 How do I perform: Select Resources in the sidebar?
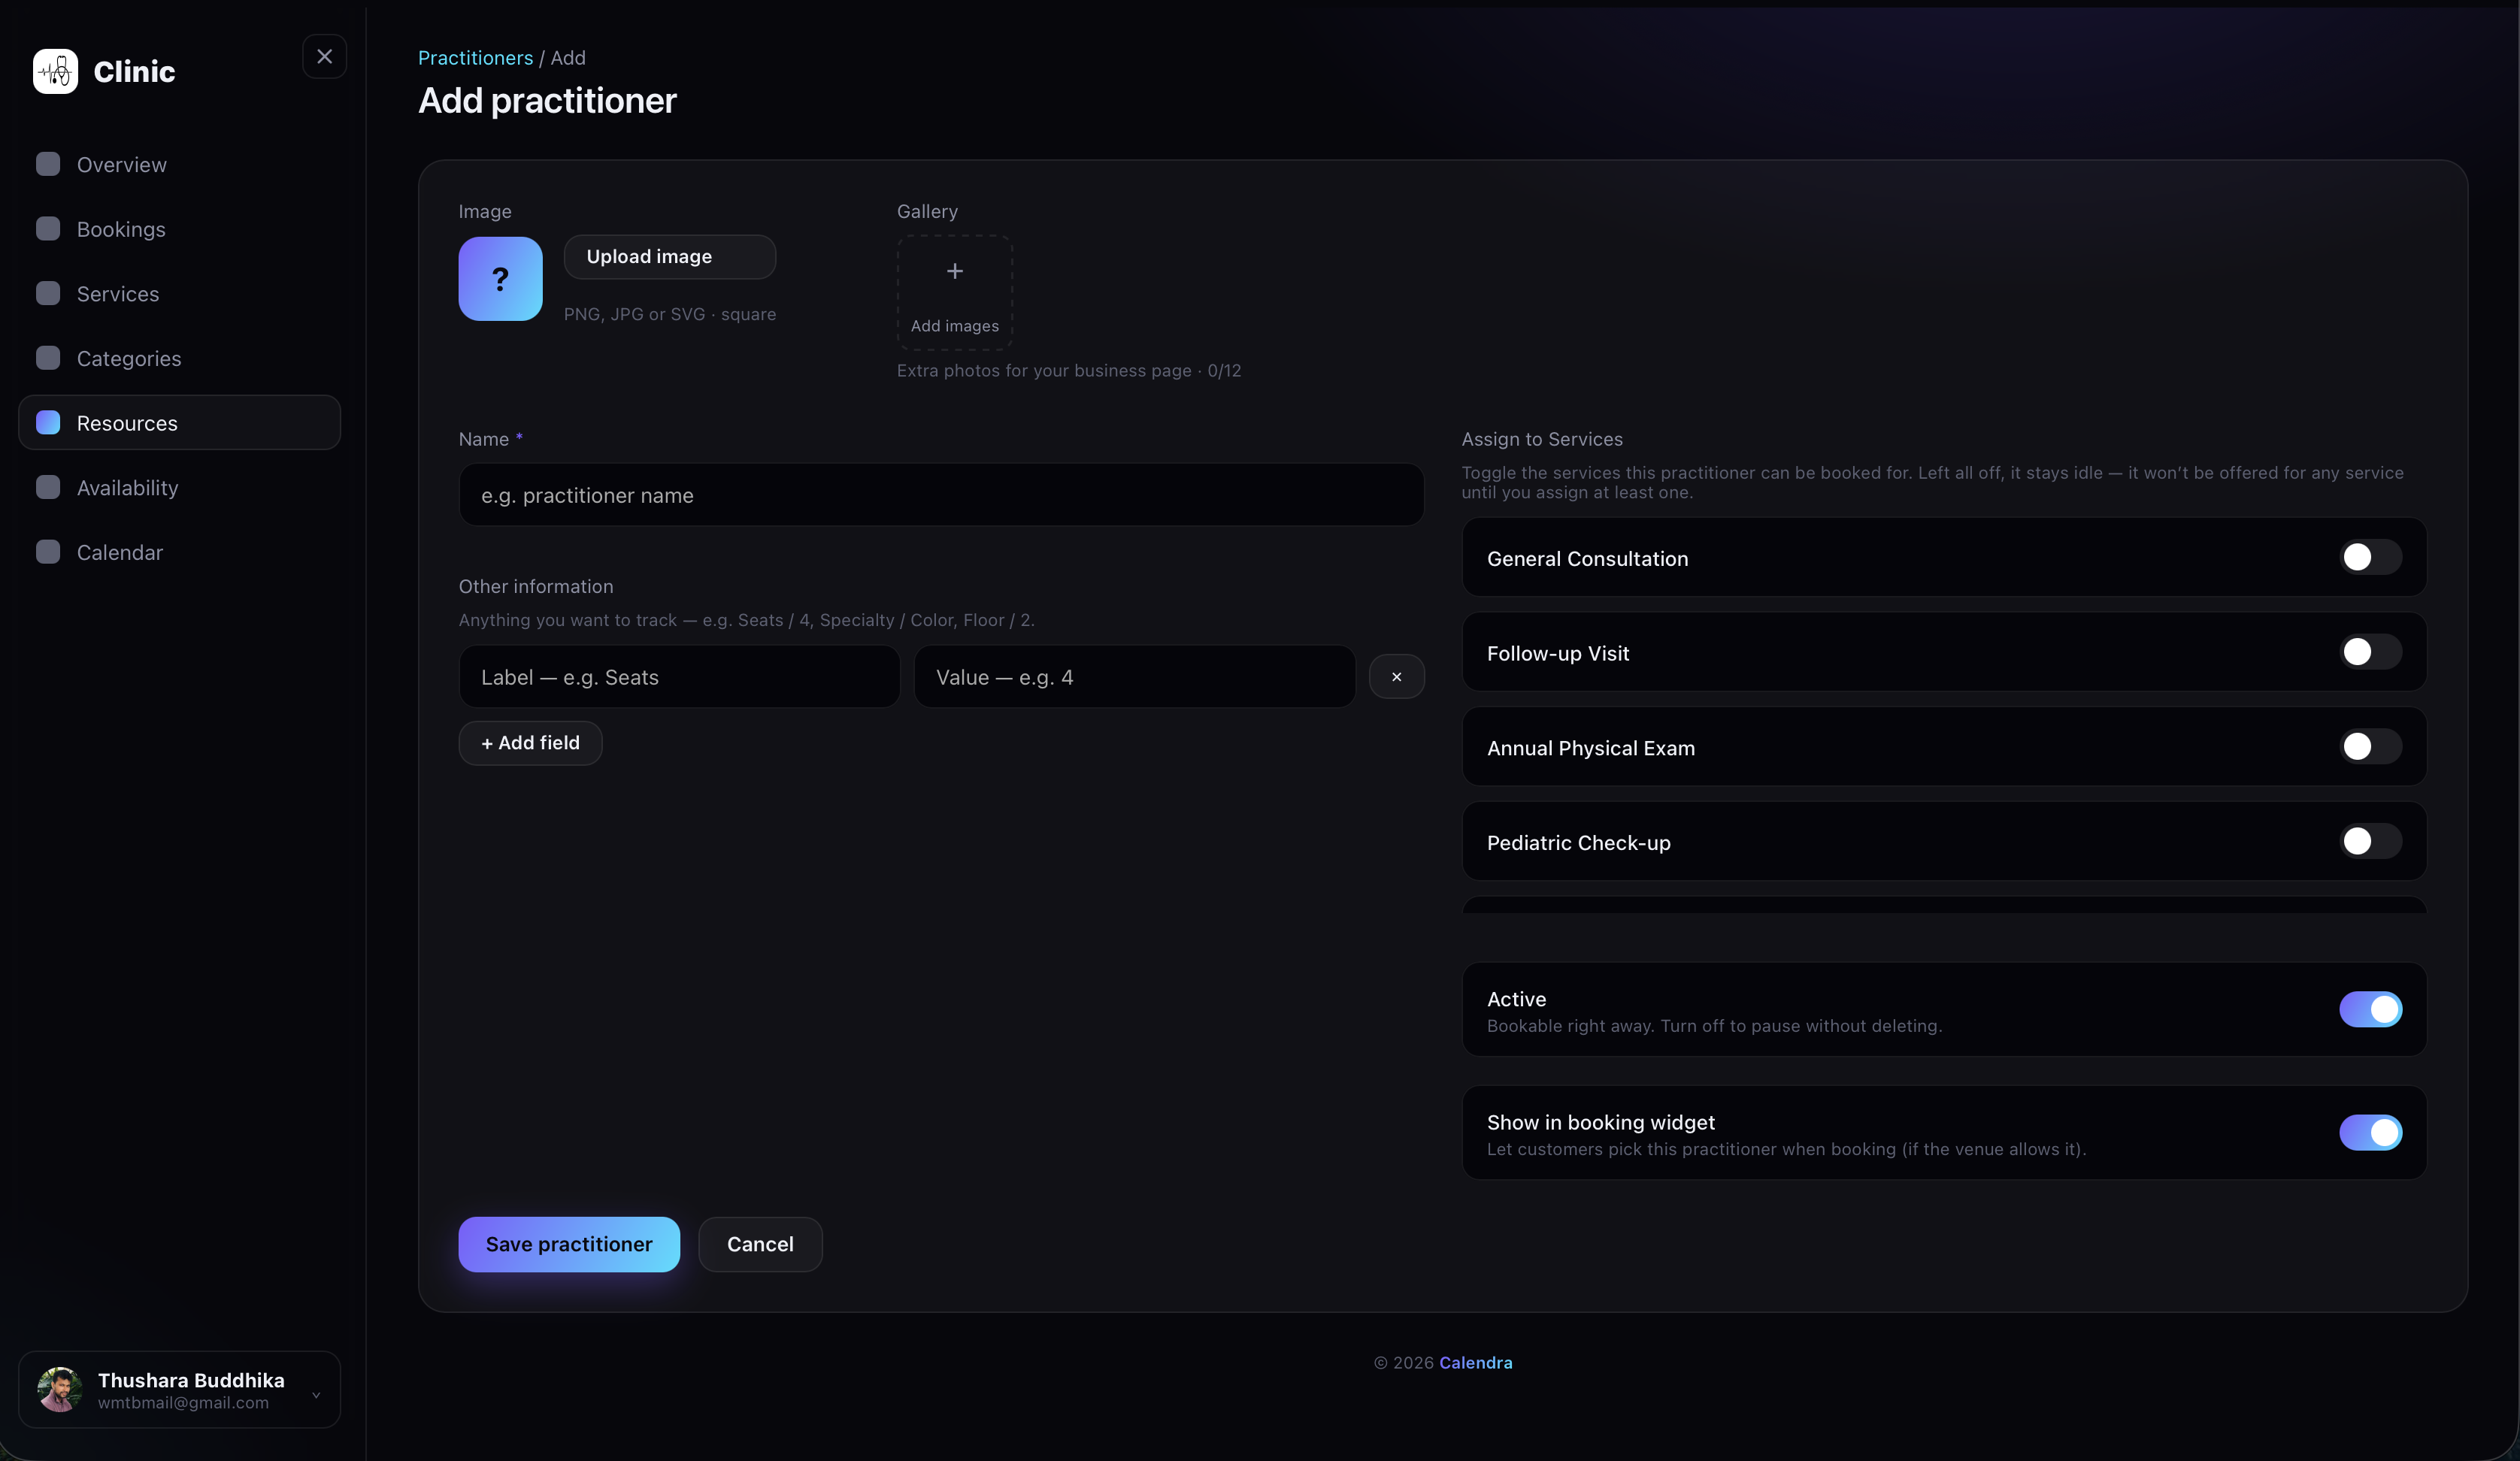(x=179, y=423)
